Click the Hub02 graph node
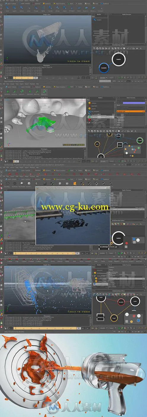 point(135,301)
